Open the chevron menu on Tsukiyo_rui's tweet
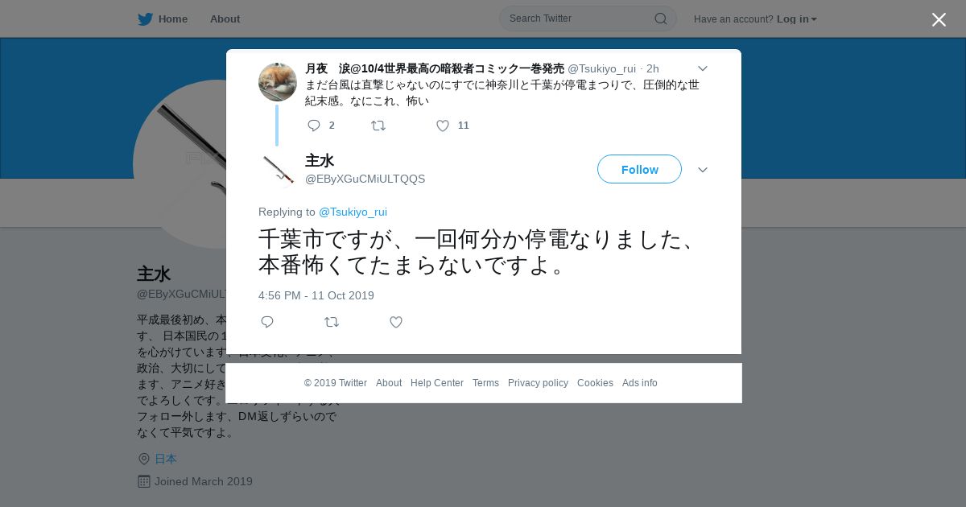This screenshot has width=966, height=507. pyautogui.click(x=702, y=68)
